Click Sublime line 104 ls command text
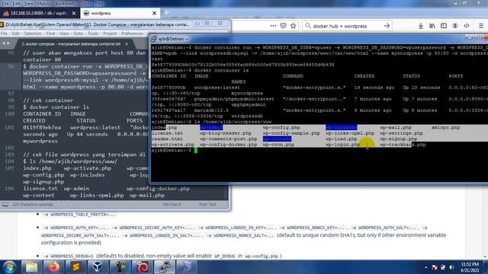The width and height of the screenshot is (488, 274). coord(70,161)
